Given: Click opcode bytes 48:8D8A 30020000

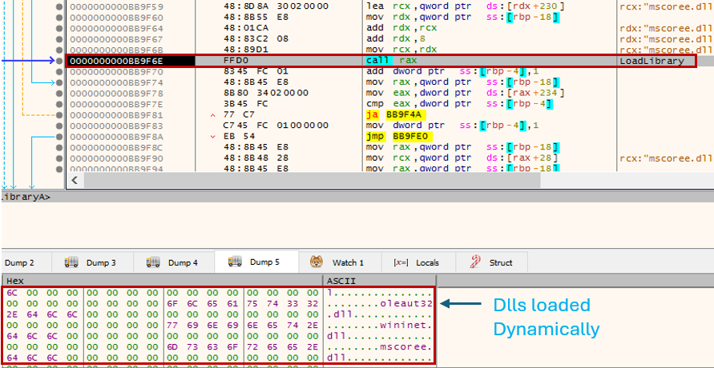Looking at the screenshot, I should point(276,7).
